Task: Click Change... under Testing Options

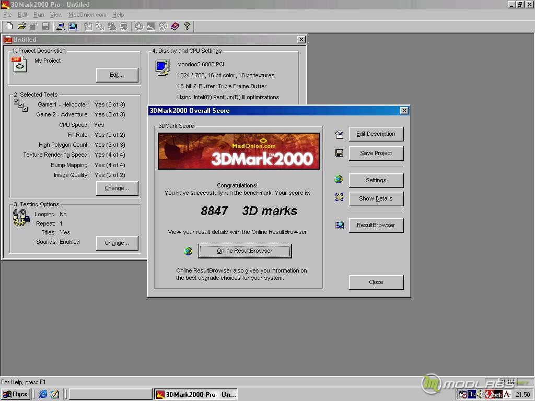Action: (117, 243)
